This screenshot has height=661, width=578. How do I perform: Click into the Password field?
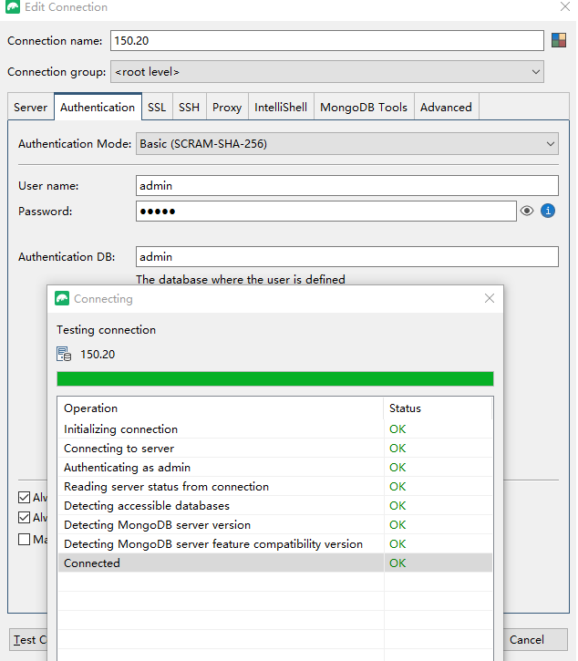[325, 211]
